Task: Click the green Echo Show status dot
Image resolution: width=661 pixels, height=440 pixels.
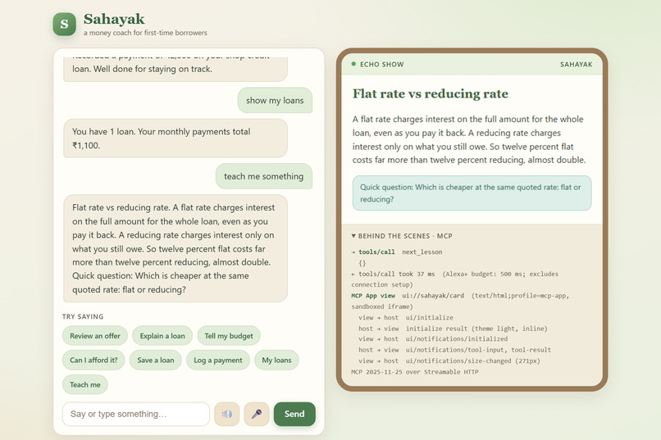Action: pyautogui.click(x=353, y=64)
